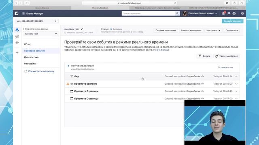This screenshot has height=145, width=259.
Task: Click Оставить отзыв link
Action: pos(225,67)
